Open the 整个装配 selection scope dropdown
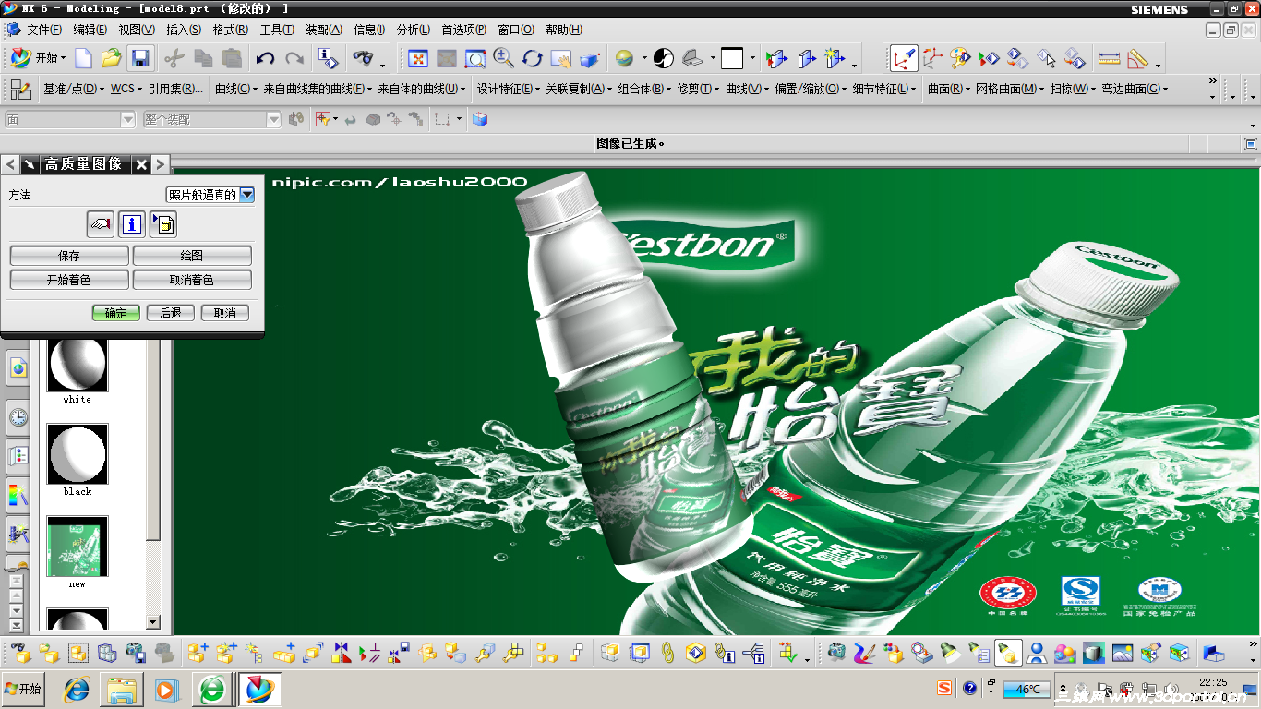 pyautogui.click(x=273, y=119)
